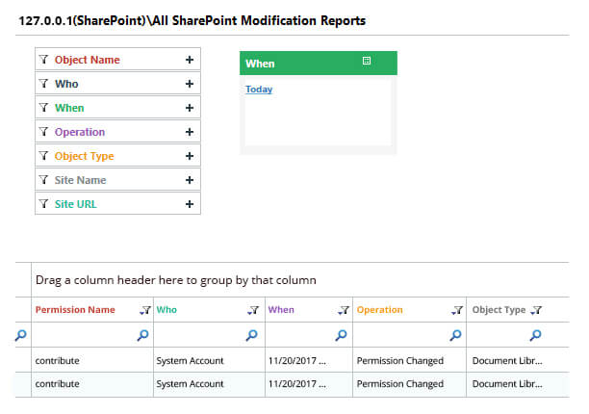Expand the Operation filter with plus
Viewport: 589px width, 414px height.
point(190,132)
